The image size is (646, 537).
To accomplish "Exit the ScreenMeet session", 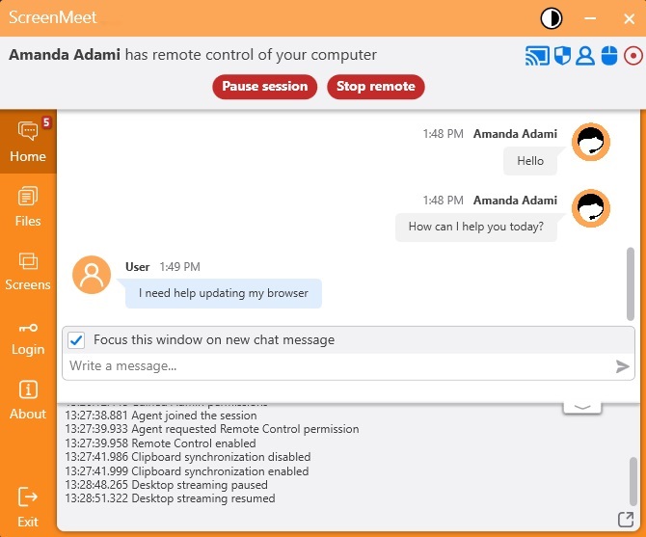I will coord(28,507).
